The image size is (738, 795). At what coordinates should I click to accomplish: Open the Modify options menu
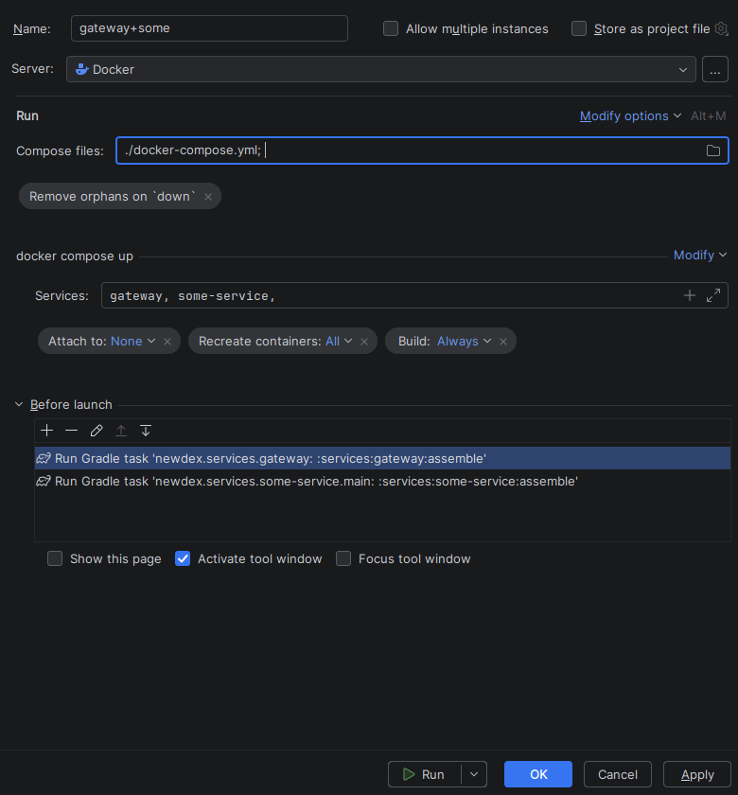point(630,115)
